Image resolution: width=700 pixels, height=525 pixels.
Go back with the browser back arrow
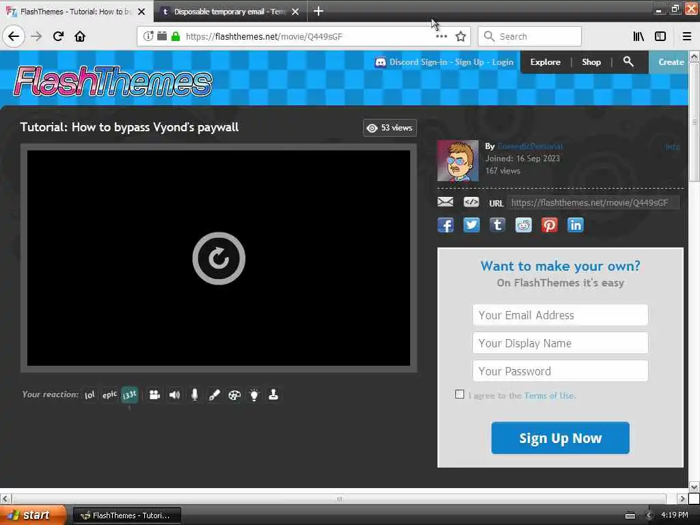(x=14, y=36)
